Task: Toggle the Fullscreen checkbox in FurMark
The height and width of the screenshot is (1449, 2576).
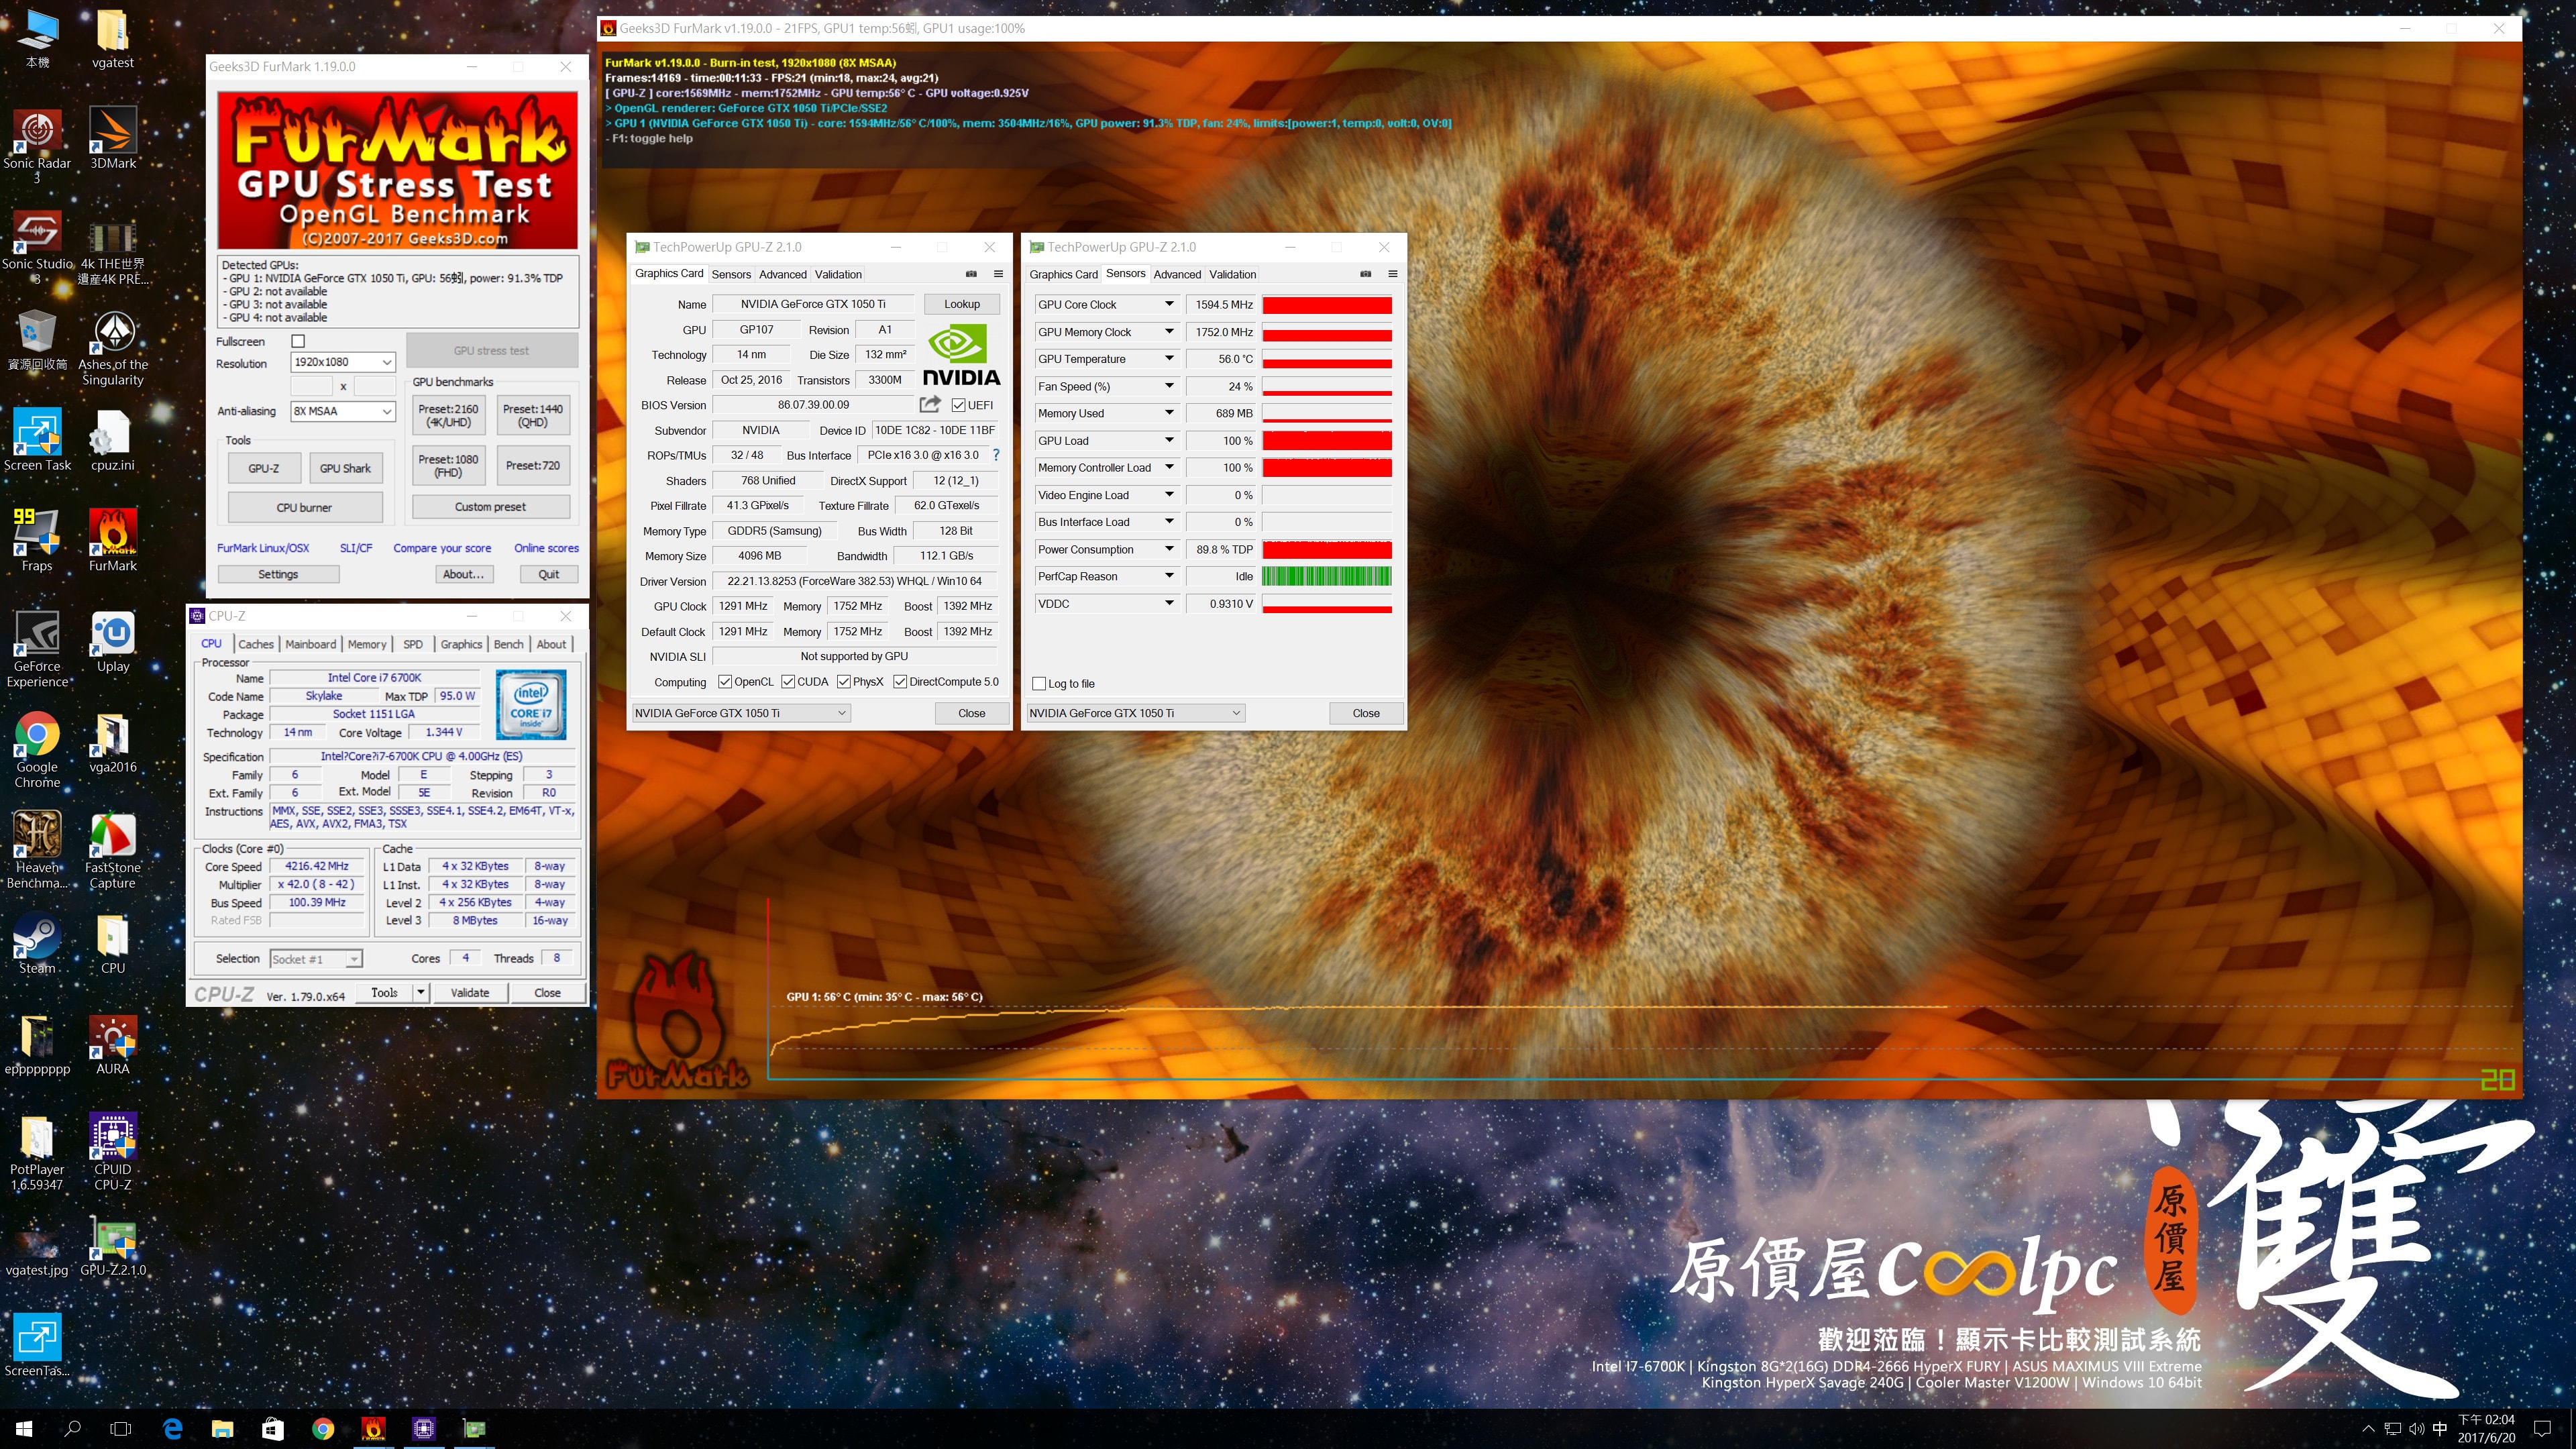Action: tap(297, 341)
